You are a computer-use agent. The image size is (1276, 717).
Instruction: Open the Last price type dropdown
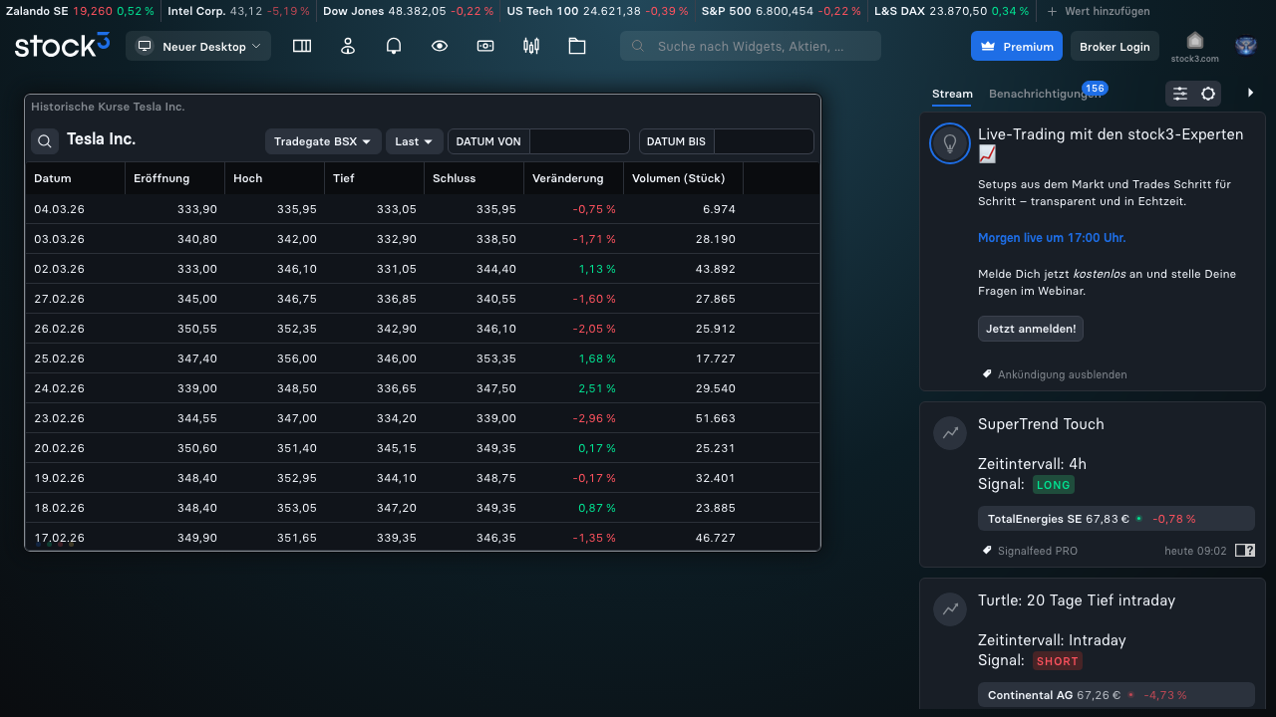[414, 141]
